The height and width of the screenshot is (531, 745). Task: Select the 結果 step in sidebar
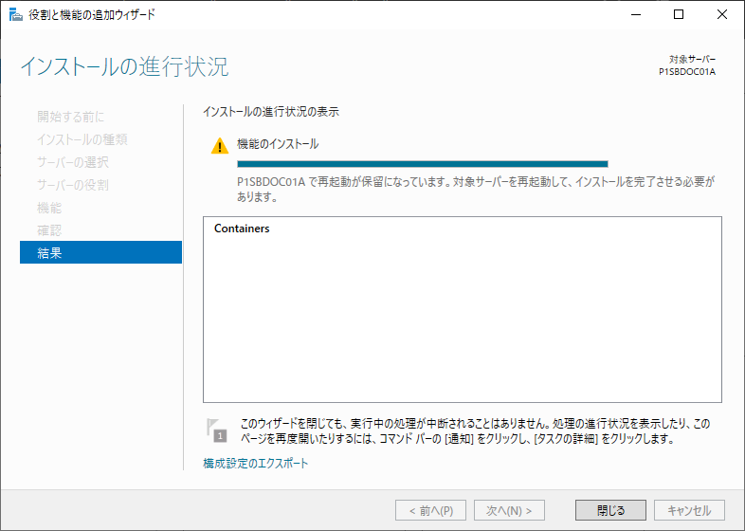[x=100, y=252]
